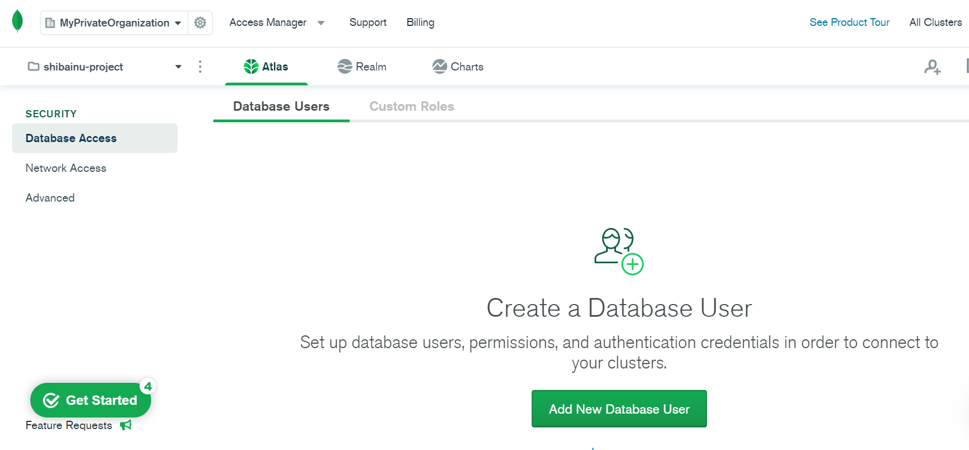This screenshot has height=450, width=969.
Task: Open project options three-dot menu
Action: pyautogui.click(x=200, y=67)
